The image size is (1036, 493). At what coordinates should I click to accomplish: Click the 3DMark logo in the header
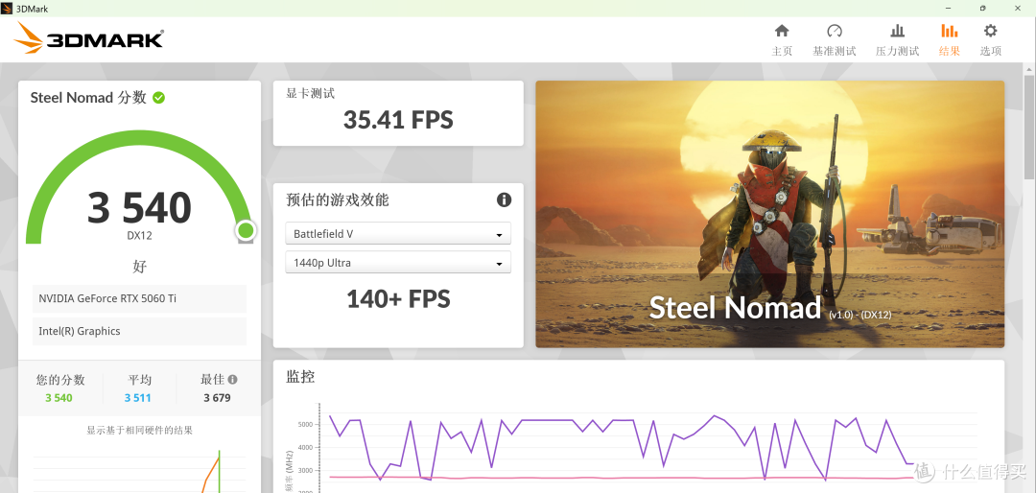pyautogui.click(x=88, y=37)
